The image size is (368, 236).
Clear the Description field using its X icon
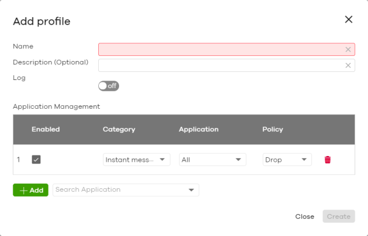[348, 66]
